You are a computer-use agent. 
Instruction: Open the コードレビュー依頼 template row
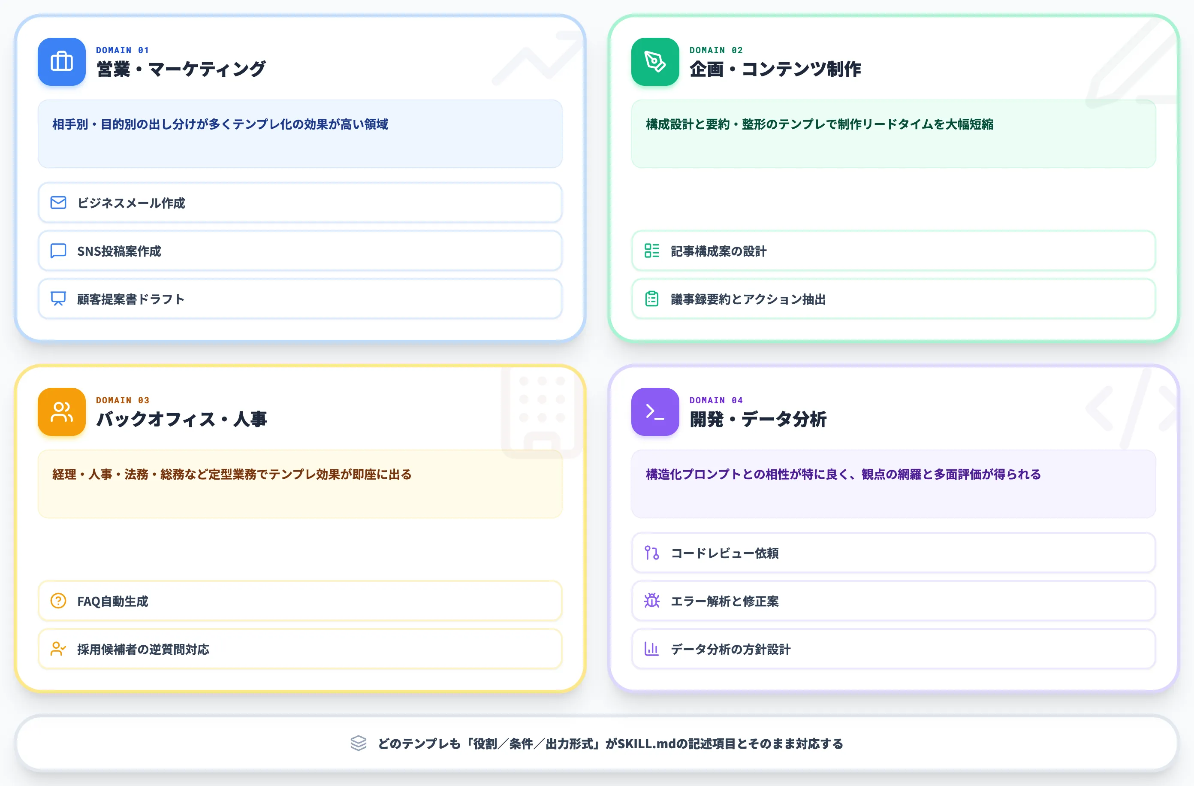893,553
